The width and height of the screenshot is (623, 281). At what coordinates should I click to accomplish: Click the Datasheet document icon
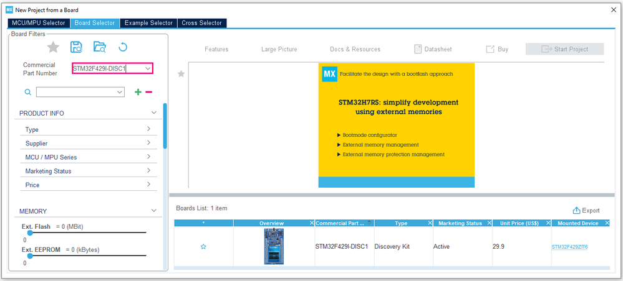pos(418,49)
